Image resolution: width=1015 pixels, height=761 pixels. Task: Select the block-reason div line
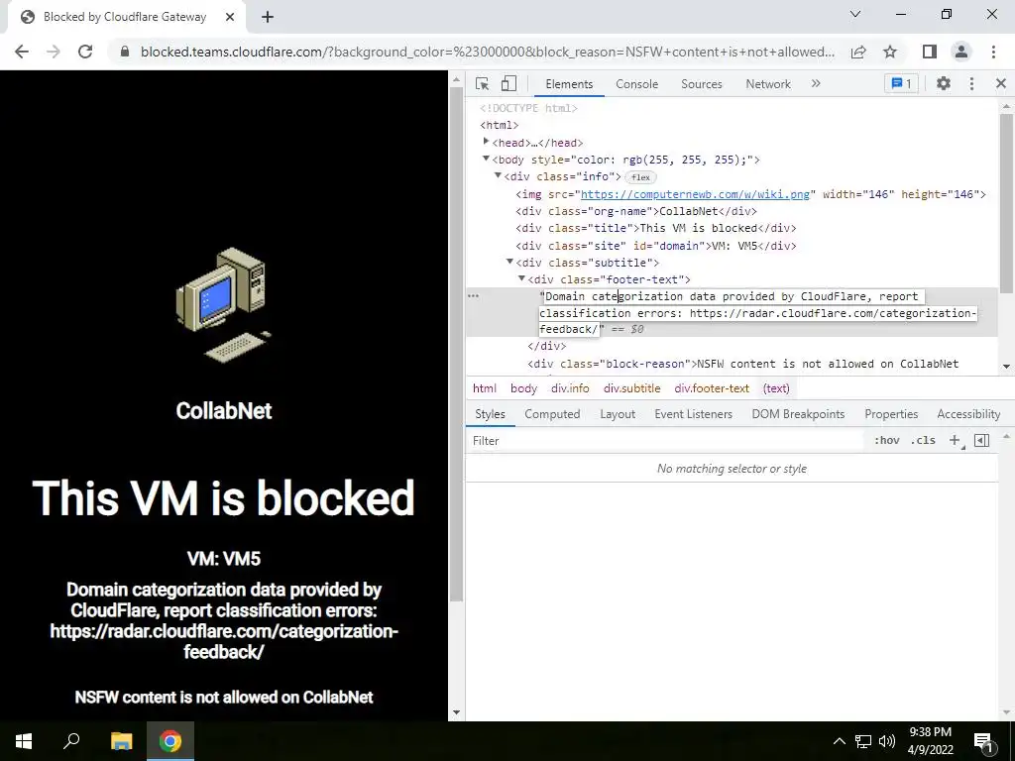(x=743, y=364)
